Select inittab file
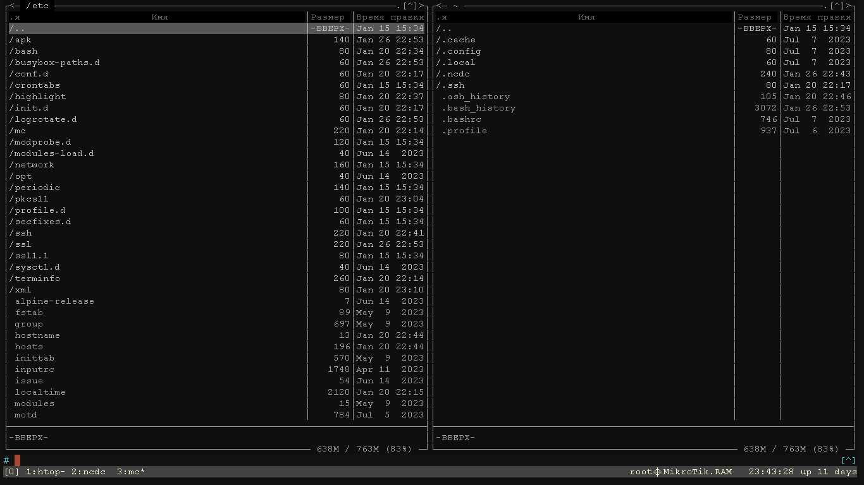The image size is (864, 485). point(217,358)
